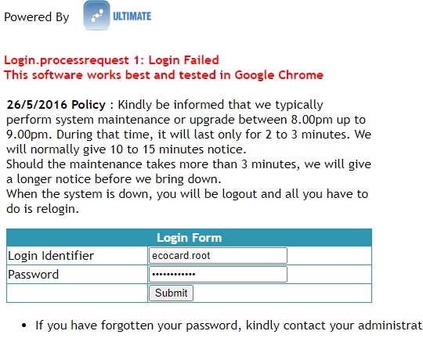Click the Submit button
The image size is (423, 349).
click(172, 293)
